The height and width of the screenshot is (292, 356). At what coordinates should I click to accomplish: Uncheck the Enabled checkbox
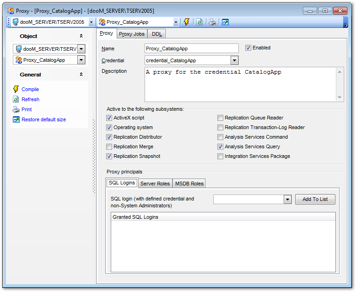248,48
